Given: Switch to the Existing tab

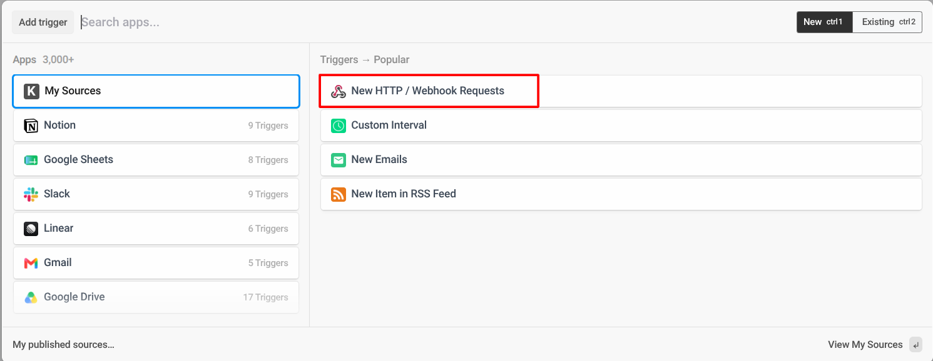Looking at the screenshot, I should tap(887, 22).
